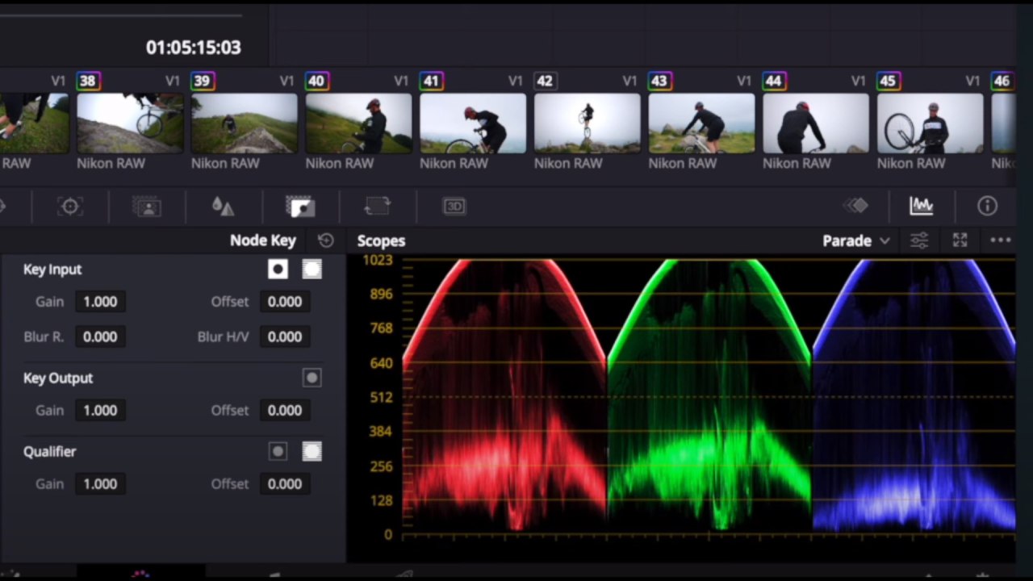
Task: Click Nikon RAW label under clip 40
Action: (340, 163)
